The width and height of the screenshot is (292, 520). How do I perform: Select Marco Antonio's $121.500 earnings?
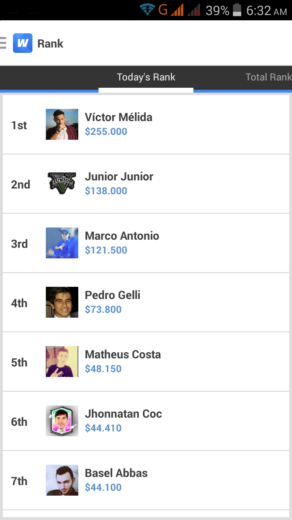pos(106,250)
